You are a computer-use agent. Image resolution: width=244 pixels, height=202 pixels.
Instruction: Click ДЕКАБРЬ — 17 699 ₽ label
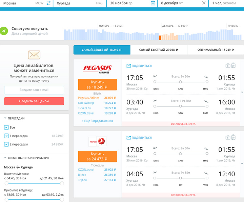tap(175, 26)
